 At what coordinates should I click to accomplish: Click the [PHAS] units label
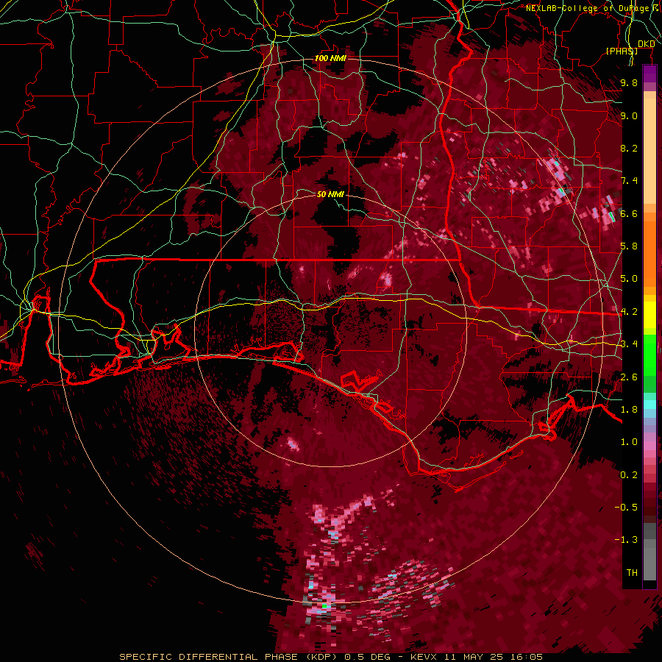click(622, 51)
